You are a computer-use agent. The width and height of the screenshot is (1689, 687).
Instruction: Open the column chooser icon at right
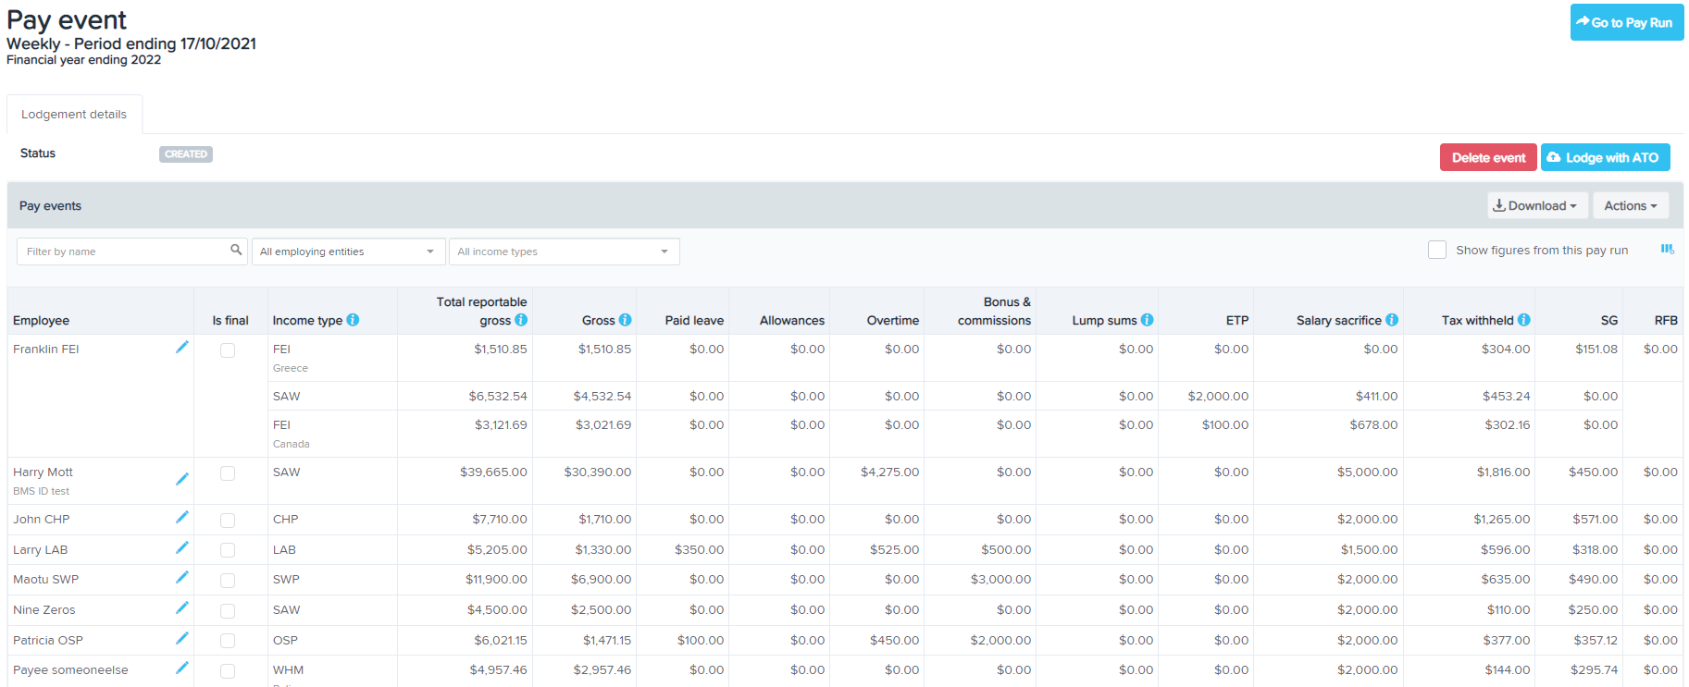click(x=1667, y=250)
